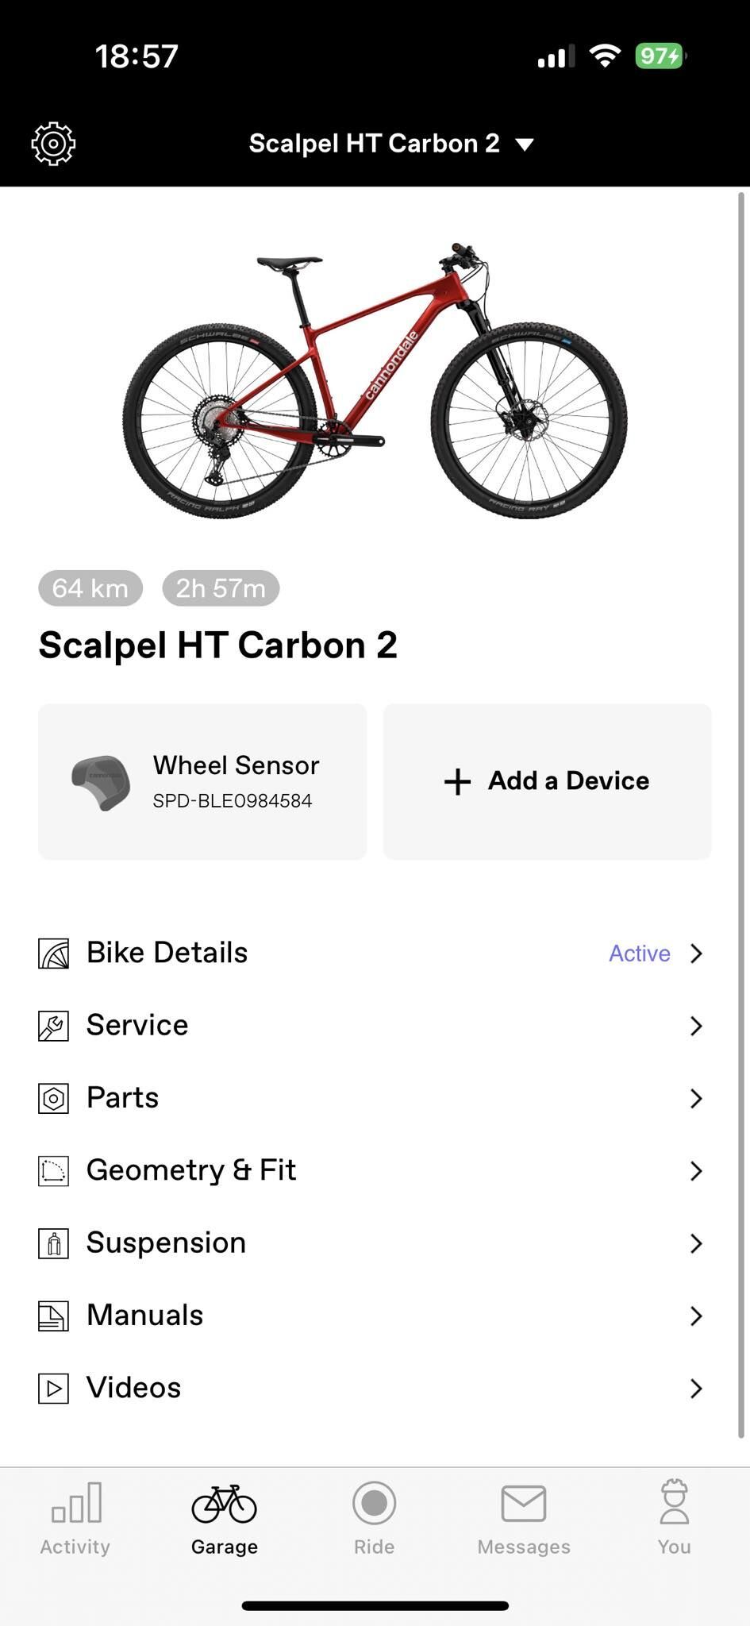The height and width of the screenshot is (1626, 750).
Task: Expand the Videos row chevron
Action: tap(696, 1389)
